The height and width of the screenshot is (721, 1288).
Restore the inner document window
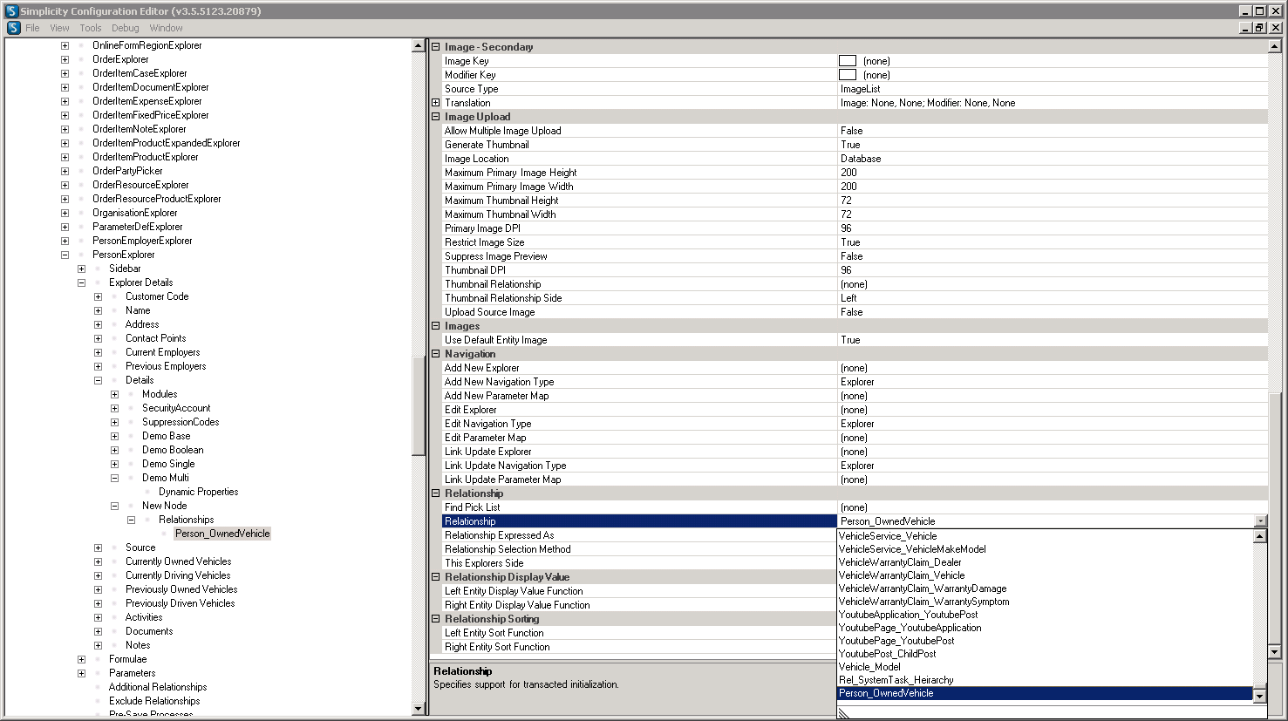coord(1259,28)
